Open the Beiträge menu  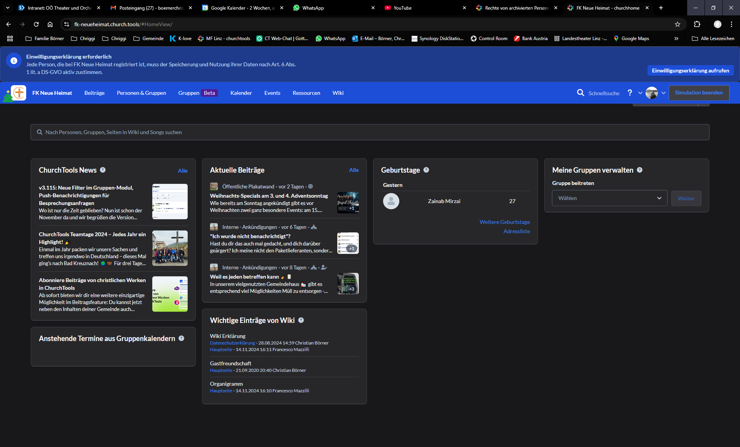pyautogui.click(x=94, y=93)
